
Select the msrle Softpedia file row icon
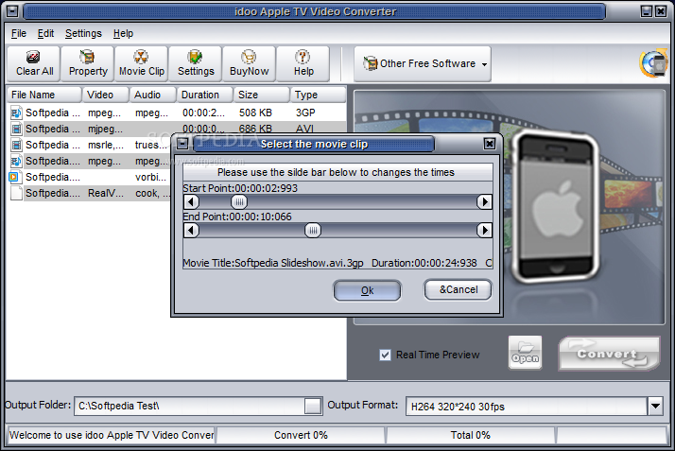tap(16, 145)
